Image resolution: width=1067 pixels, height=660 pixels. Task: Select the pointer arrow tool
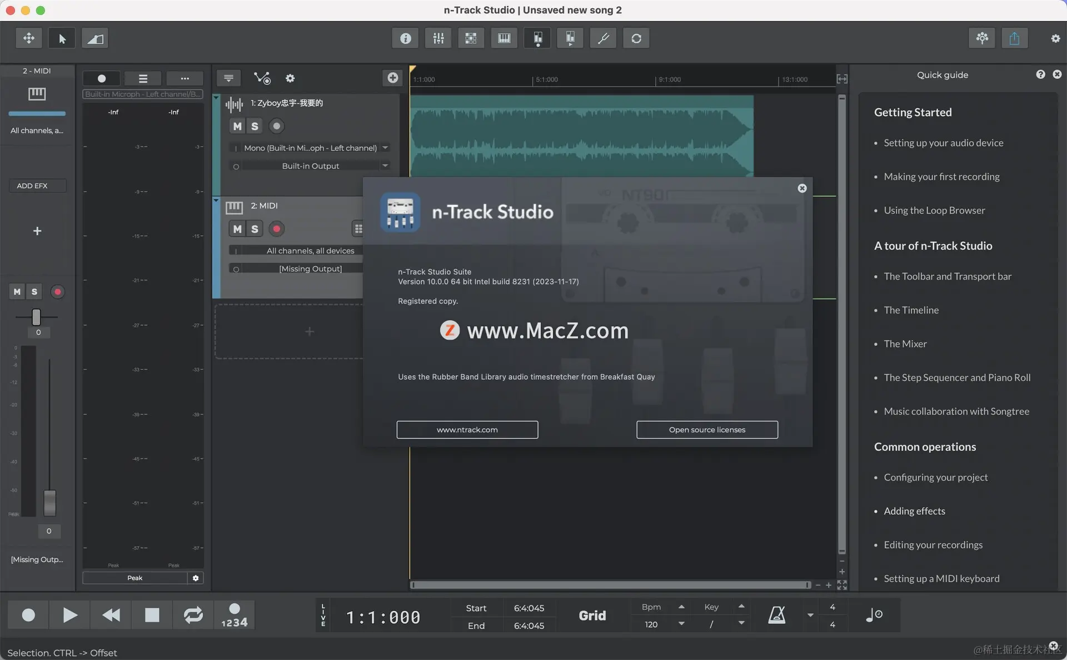pyautogui.click(x=62, y=38)
